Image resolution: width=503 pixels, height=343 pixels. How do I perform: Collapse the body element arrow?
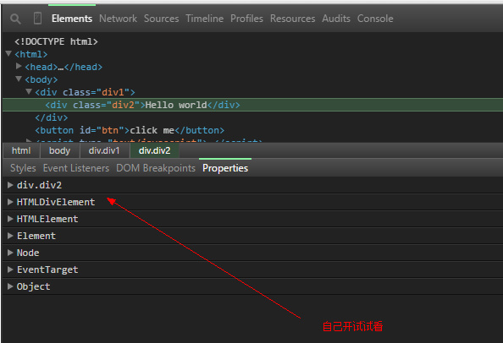19,79
